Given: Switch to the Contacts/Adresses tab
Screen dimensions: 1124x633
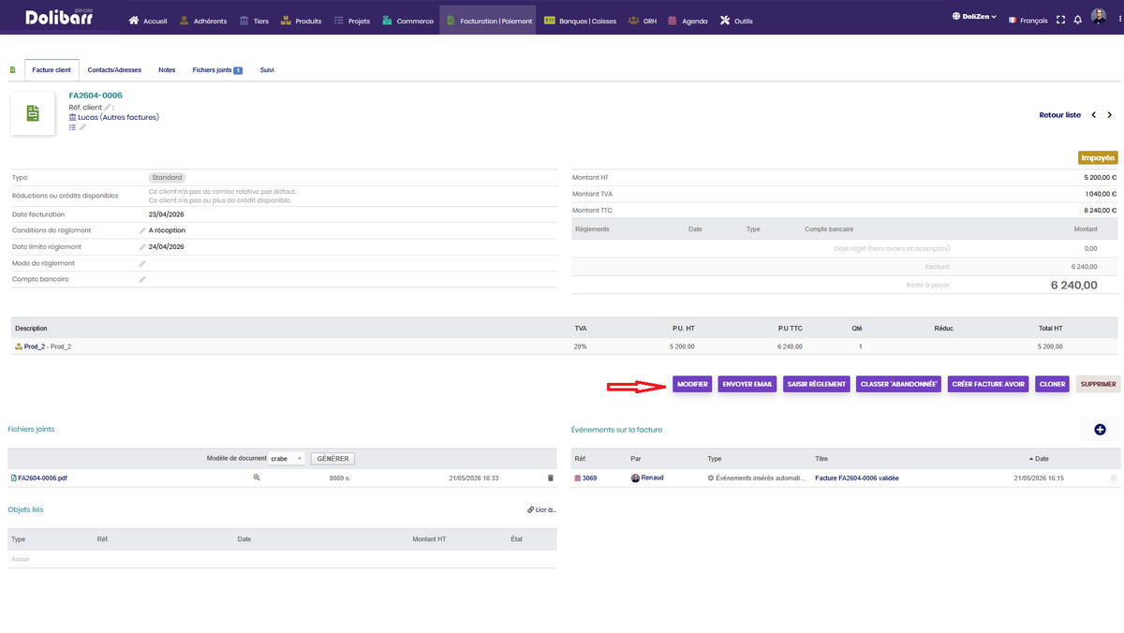Looking at the screenshot, I should tap(115, 70).
